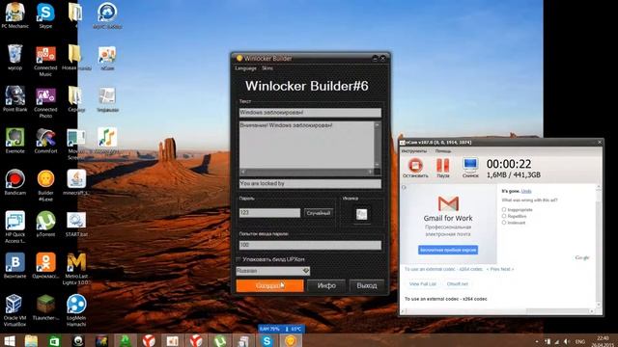Pause the oCam recording
Image resolution: width=618 pixels, height=347 pixels.
[442, 165]
